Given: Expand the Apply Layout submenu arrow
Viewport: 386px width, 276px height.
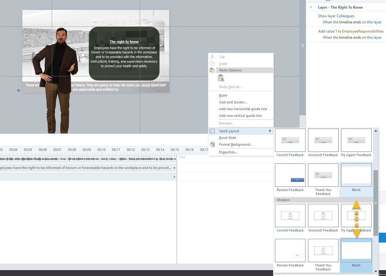Looking at the screenshot, I should click(270, 131).
